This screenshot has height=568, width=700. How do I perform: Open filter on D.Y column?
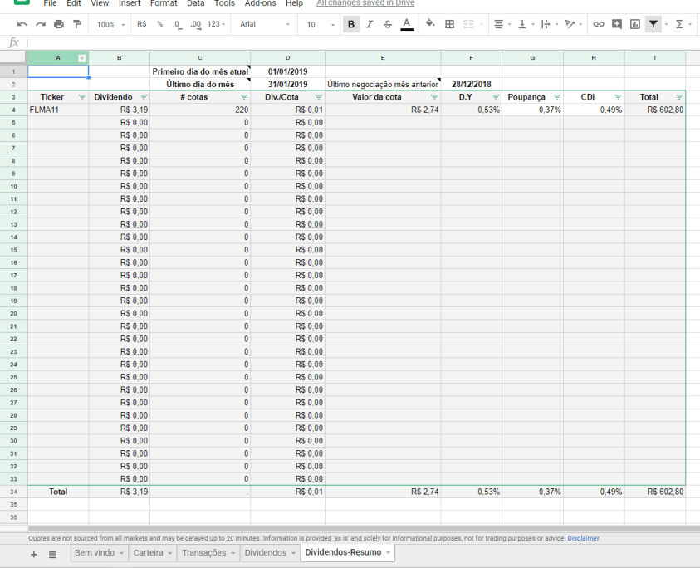(496, 97)
